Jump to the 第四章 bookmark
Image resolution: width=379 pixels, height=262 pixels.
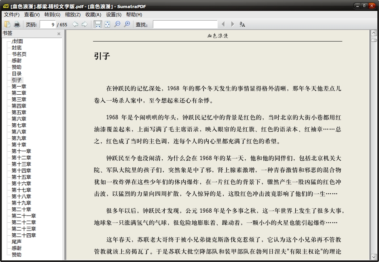pyautogui.click(x=19, y=106)
